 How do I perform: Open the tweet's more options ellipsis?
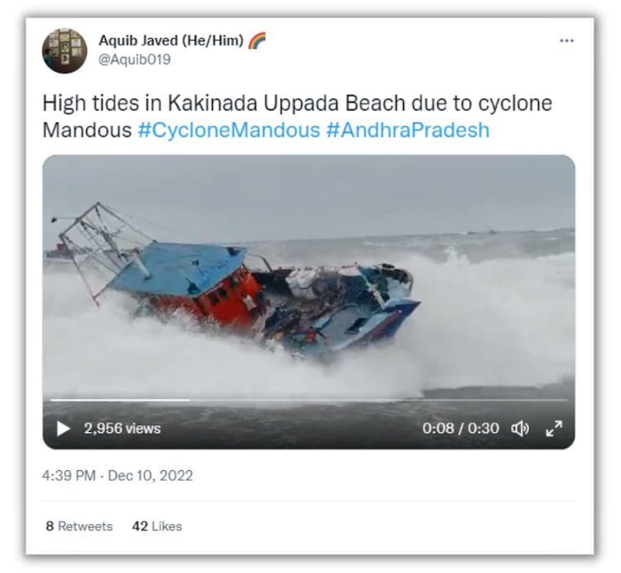point(566,41)
